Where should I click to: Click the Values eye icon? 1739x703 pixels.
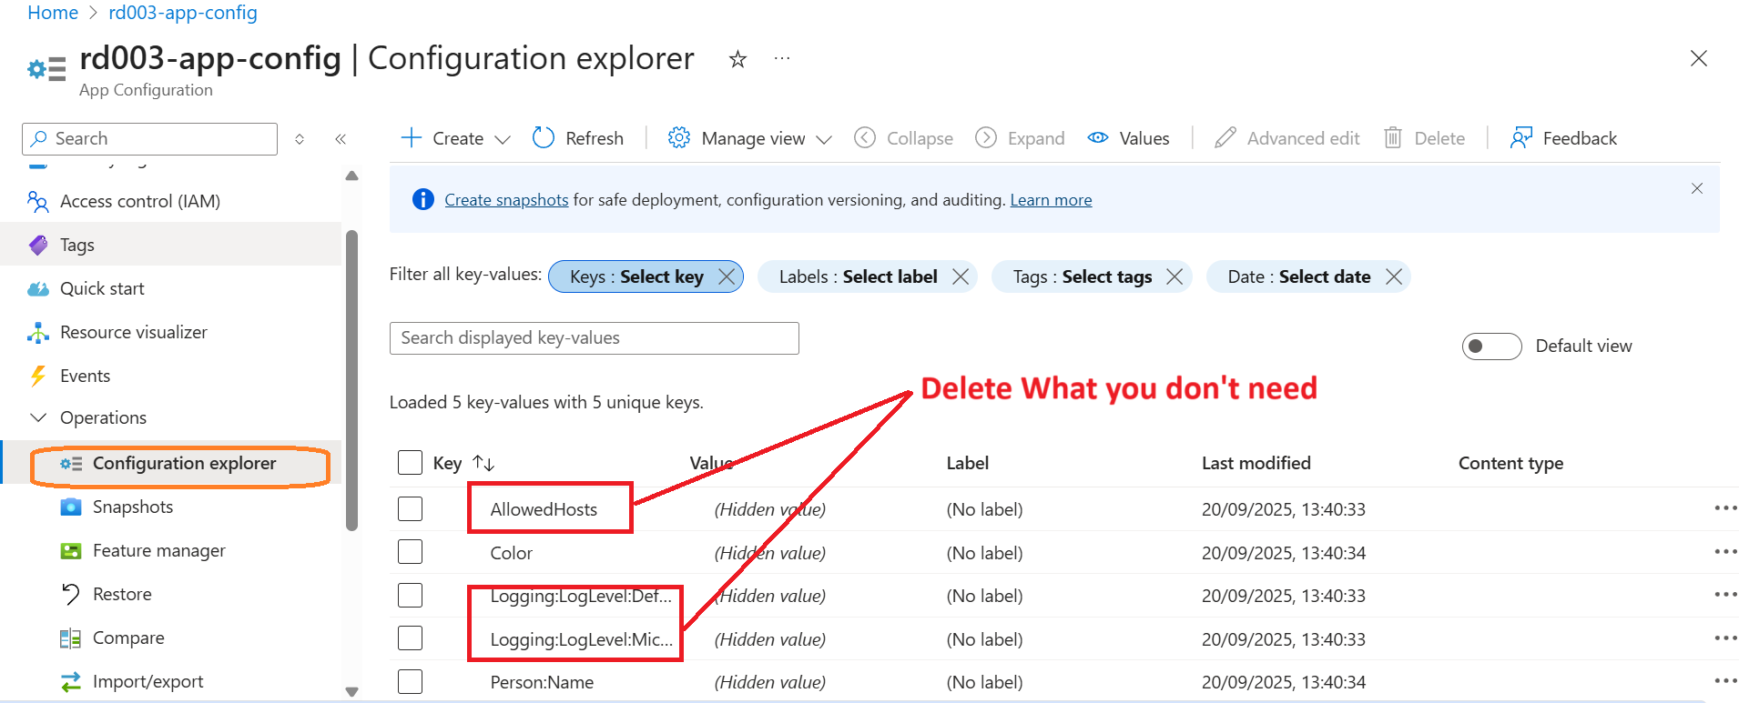1098,138
